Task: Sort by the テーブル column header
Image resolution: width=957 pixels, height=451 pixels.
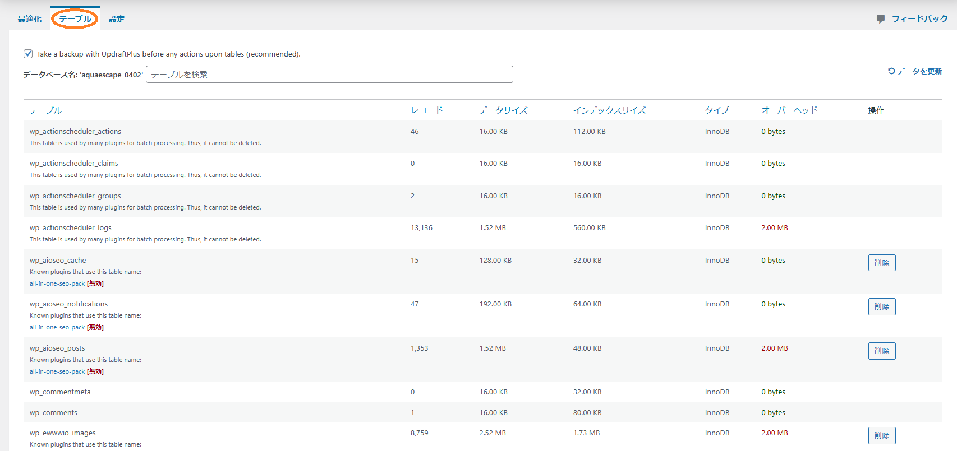Action: [x=45, y=110]
